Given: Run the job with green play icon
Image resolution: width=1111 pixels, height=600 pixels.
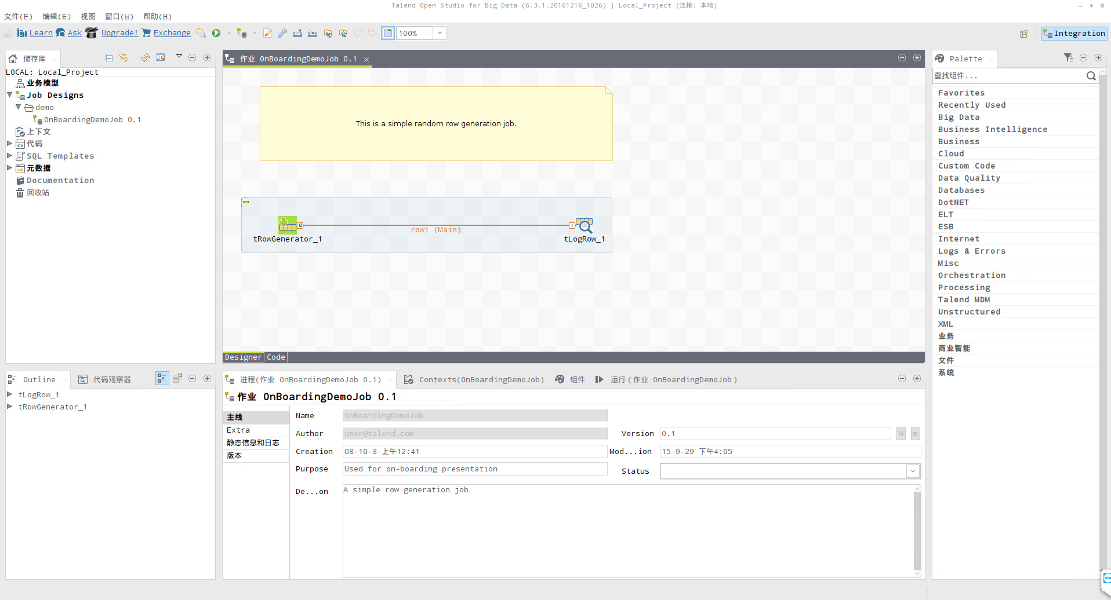Looking at the screenshot, I should 216,33.
